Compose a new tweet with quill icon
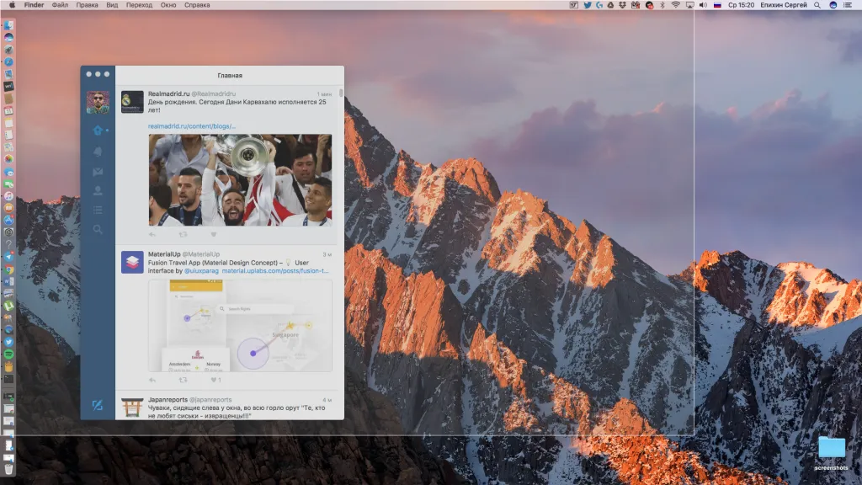Image resolution: width=862 pixels, height=485 pixels. (98, 405)
